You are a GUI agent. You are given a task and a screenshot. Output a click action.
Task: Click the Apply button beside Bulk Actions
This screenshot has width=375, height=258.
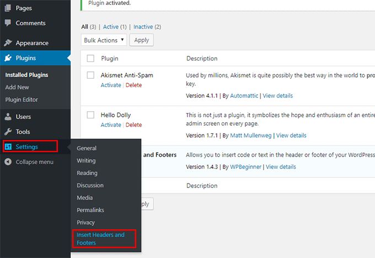142,40
